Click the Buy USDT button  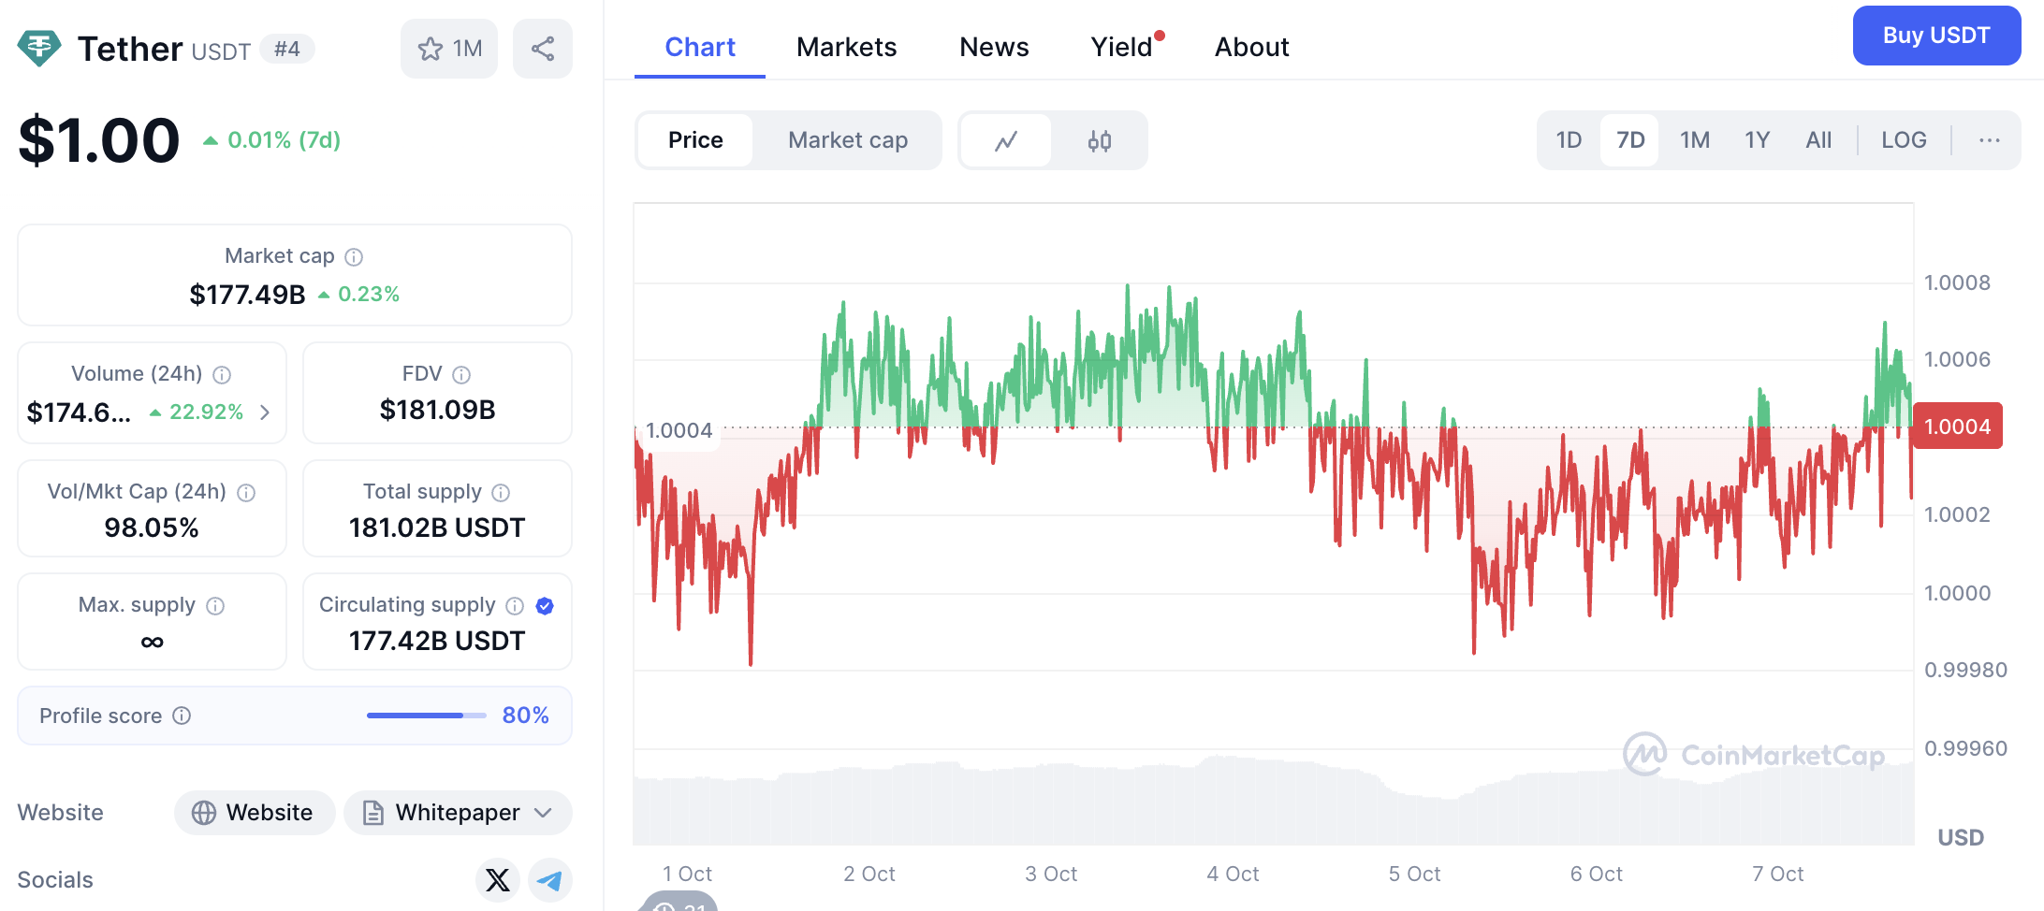pos(1936,36)
